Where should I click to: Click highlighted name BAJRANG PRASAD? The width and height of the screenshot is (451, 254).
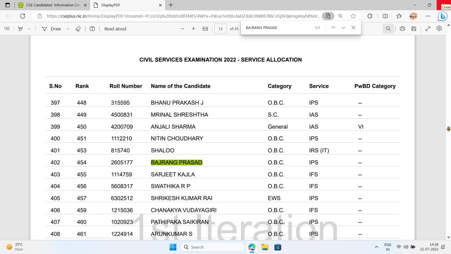click(177, 162)
